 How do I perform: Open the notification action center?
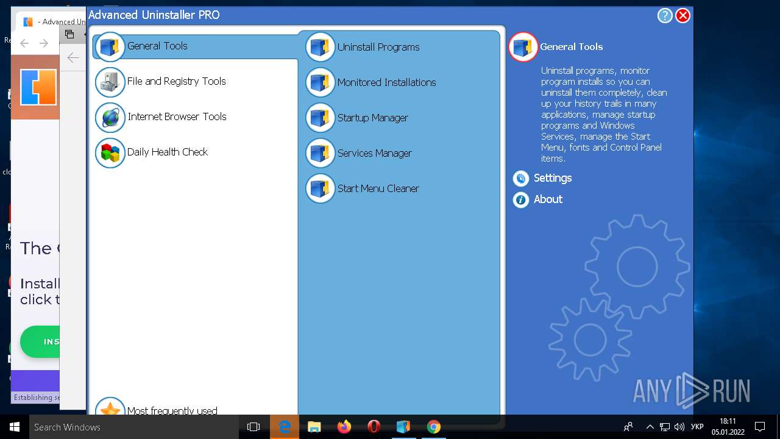[x=760, y=427]
